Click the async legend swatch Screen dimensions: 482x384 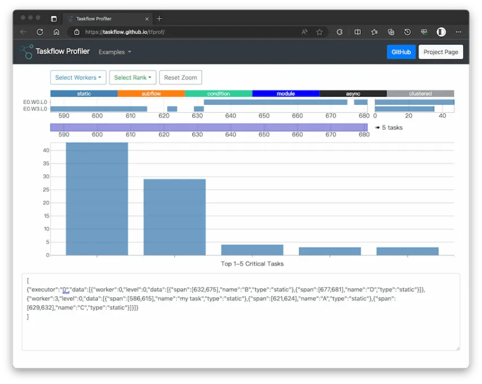(x=353, y=93)
